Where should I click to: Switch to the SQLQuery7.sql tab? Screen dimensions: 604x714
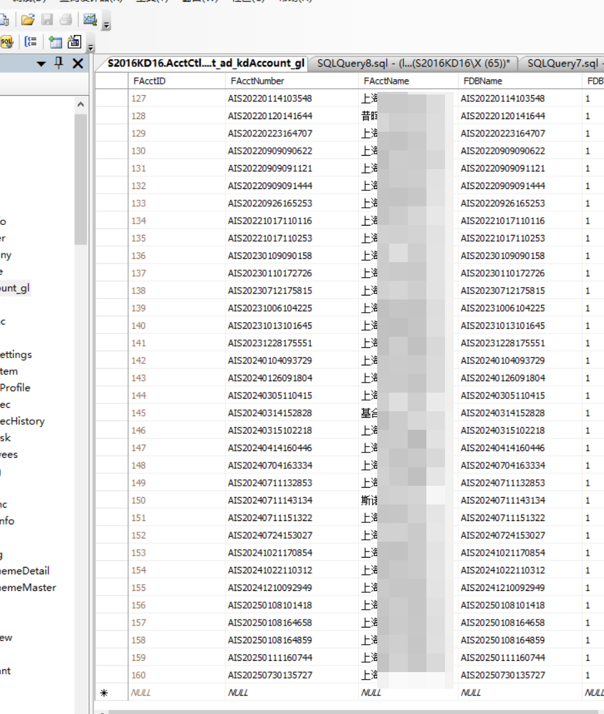click(562, 63)
